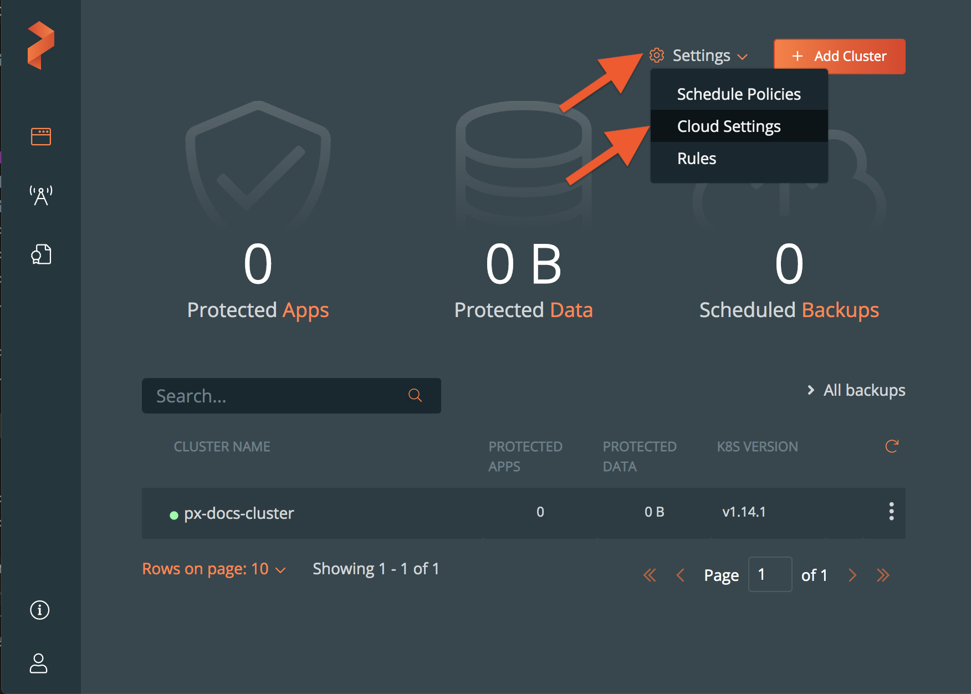Open the search magnifier in search bar
The width and height of the screenshot is (971, 694).
pos(415,396)
